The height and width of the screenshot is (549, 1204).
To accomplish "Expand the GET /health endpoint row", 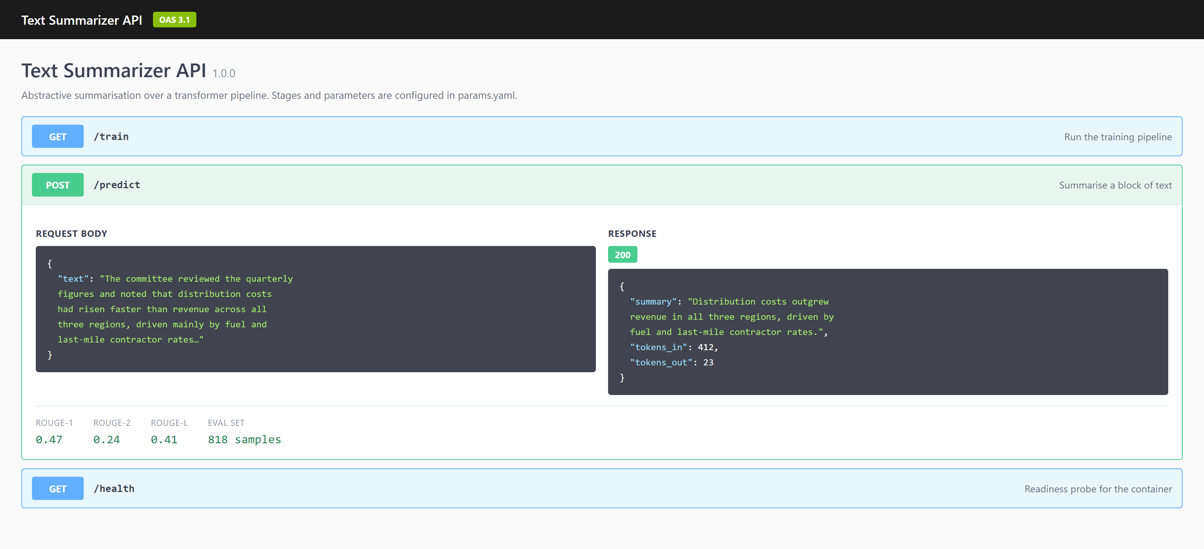I will point(602,488).
